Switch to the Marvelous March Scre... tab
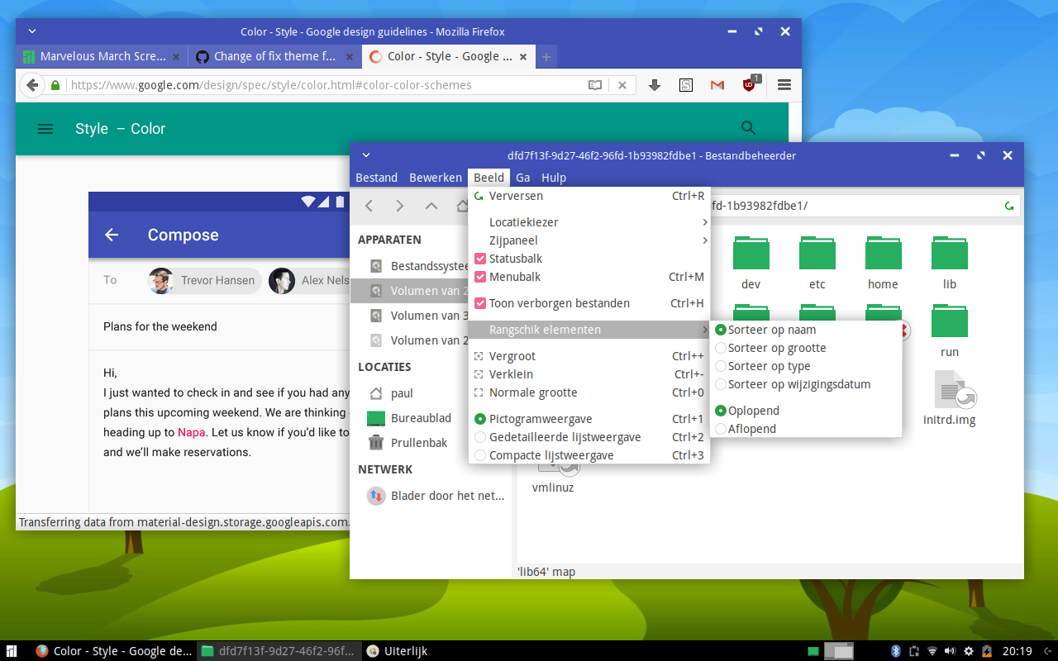This screenshot has width=1058, height=661. point(102,56)
